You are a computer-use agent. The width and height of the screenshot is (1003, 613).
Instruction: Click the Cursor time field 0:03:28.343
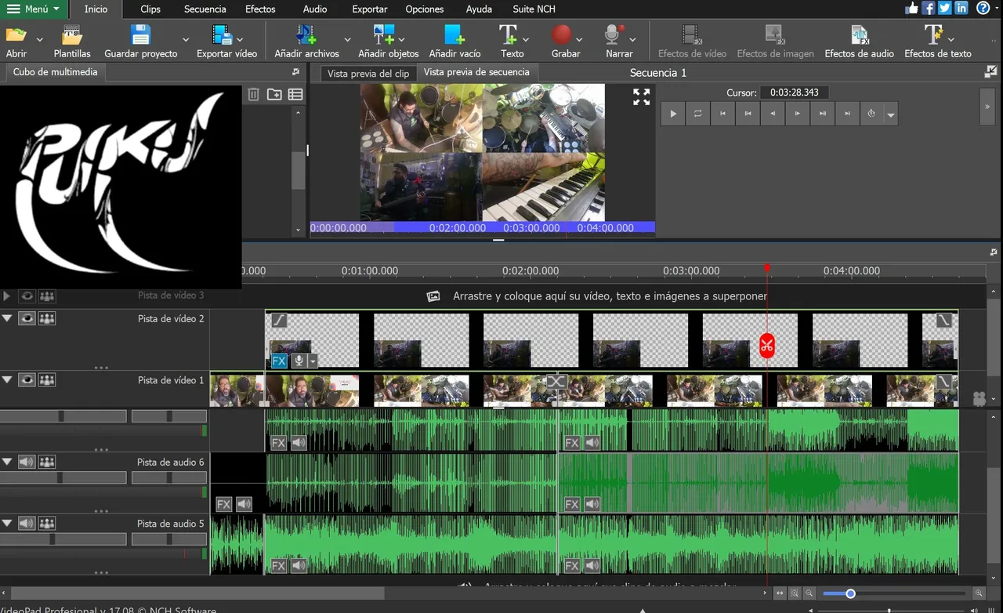coord(794,92)
